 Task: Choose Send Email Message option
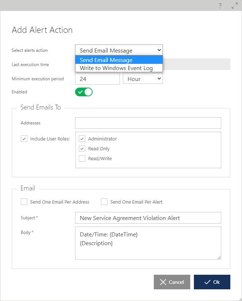pyautogui.click(x=119, y=60)
